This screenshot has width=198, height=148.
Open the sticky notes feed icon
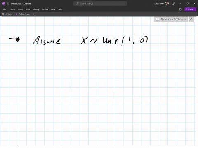coord(181,9)
